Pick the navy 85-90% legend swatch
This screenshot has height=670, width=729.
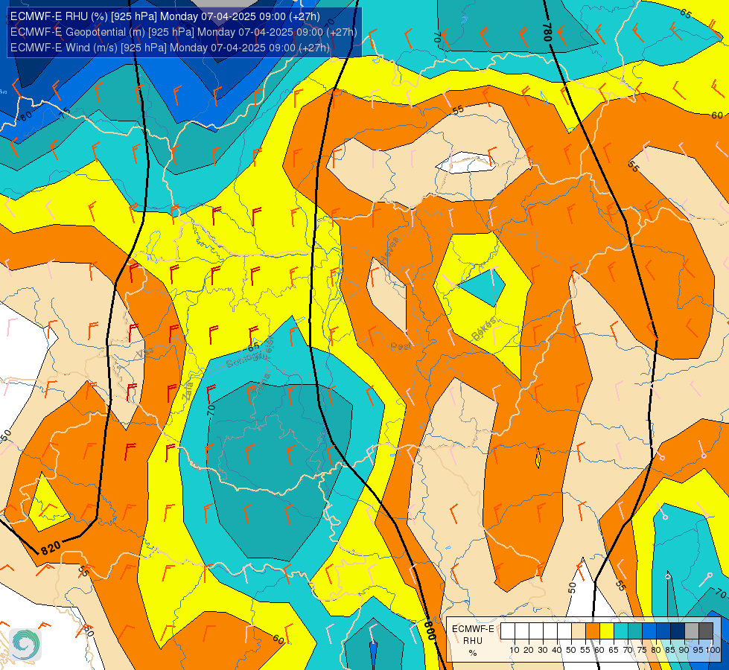pos(678,631)
